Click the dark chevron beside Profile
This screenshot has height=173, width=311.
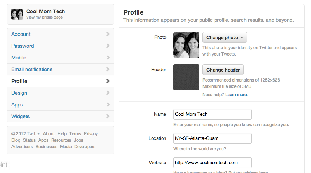[x=108, y=81]
